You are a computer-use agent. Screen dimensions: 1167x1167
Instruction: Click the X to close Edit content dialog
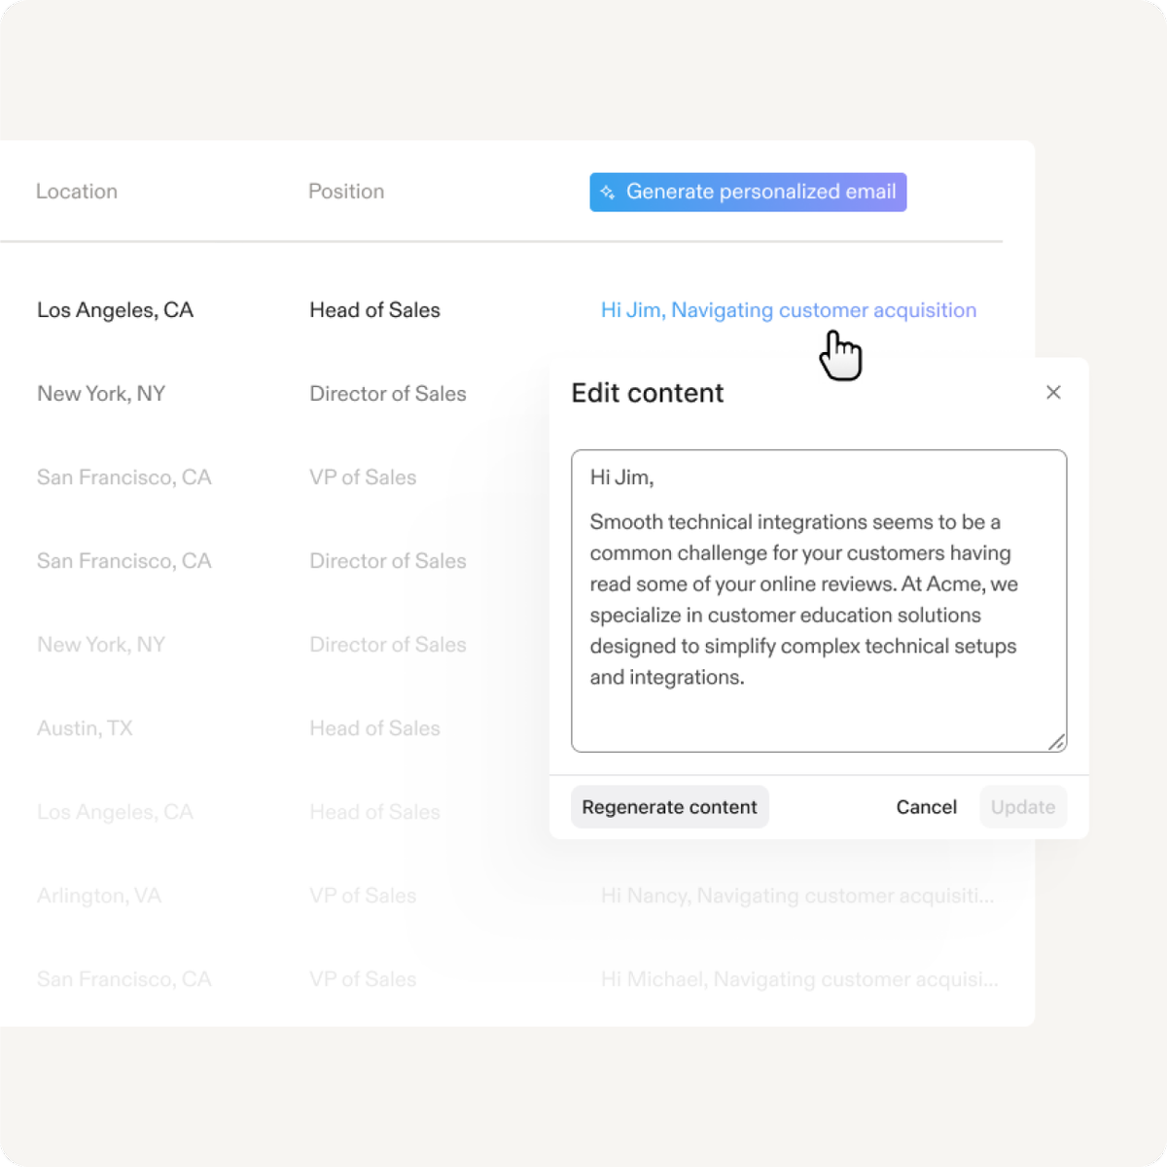coord(1054,393)
